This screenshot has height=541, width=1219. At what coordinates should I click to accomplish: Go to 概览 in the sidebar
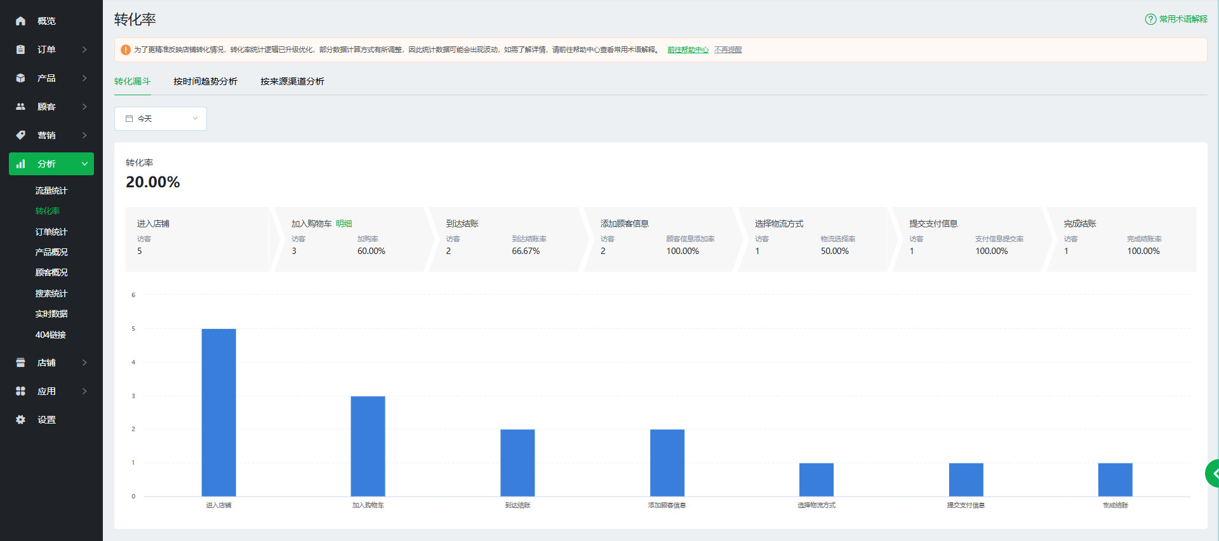pyautogui.click(x=46, y=21)
